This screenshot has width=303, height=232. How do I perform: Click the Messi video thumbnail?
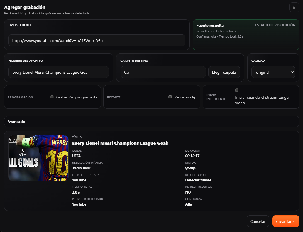(x=38, y=158)
